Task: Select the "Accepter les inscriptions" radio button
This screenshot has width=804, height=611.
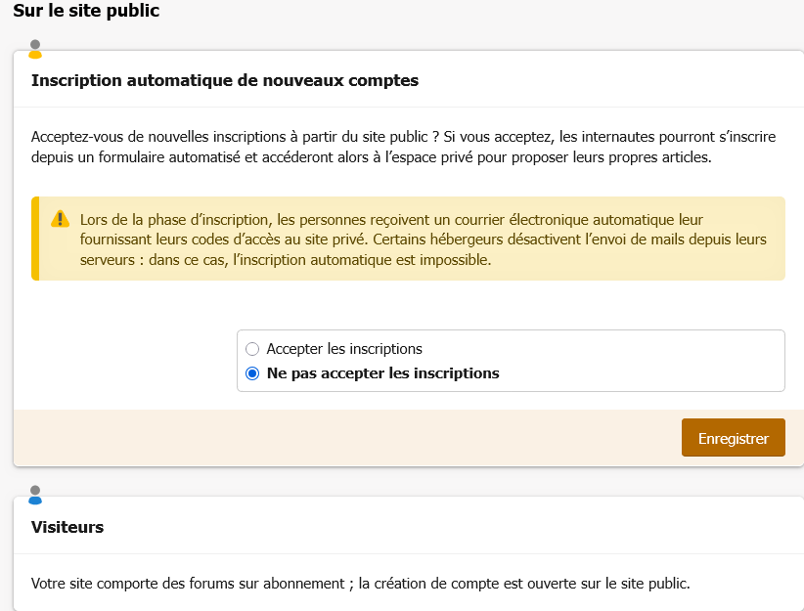Action: point(252,349)
